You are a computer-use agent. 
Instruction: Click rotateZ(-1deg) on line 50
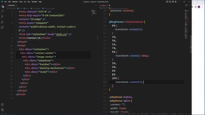click(139, 56)
